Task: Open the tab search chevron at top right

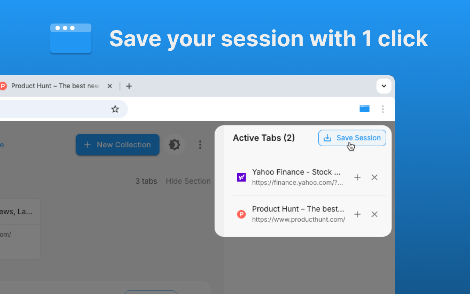Action: [384, 86]
